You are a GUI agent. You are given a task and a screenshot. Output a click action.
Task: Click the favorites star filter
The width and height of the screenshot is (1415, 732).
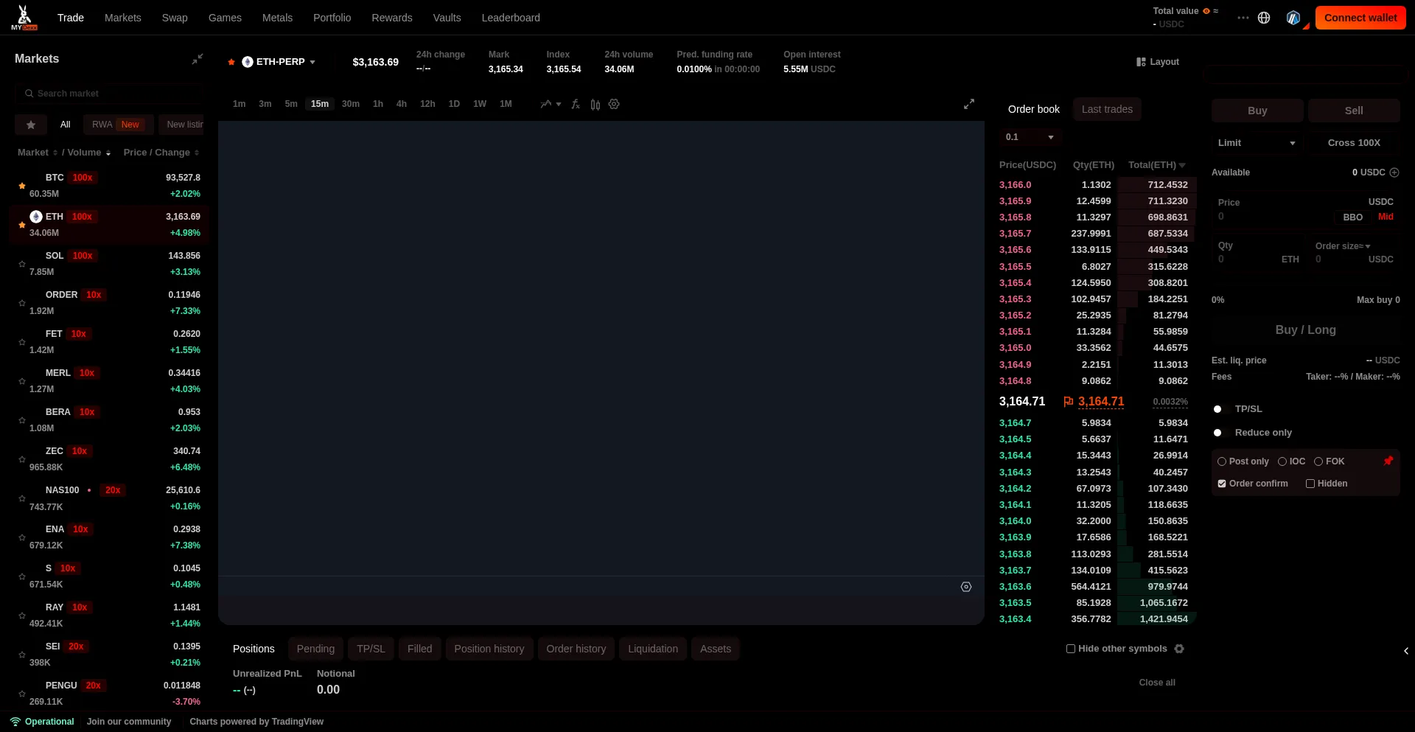point(31,125)
